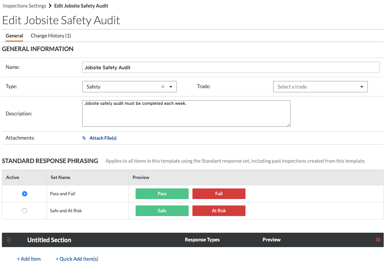This screenshot has width=386, height=266.
Task: Click the Response Types header label
Action: (x=202, y=240)
